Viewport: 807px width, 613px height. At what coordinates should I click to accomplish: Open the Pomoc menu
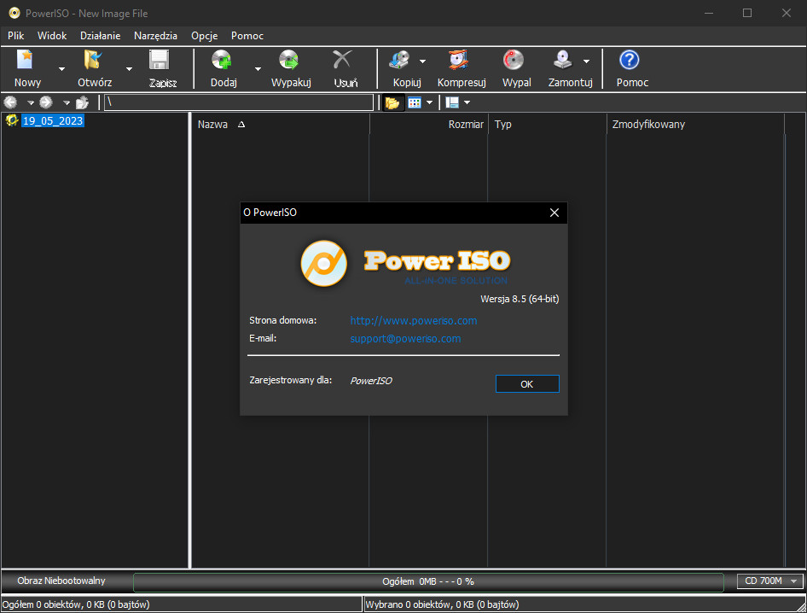click(x=247, y=36)
